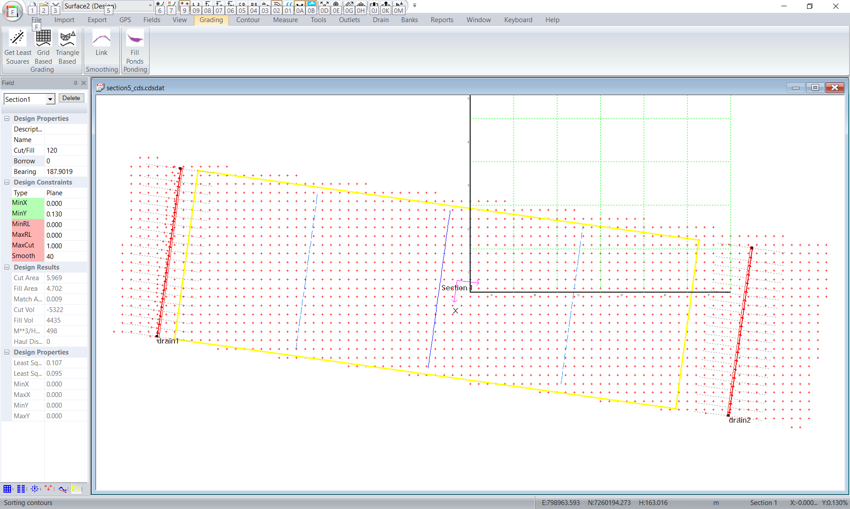This screenshot has width=850, height=509.
Task: Click the Delete button beside Section1
Action: [x=71, y=98]
